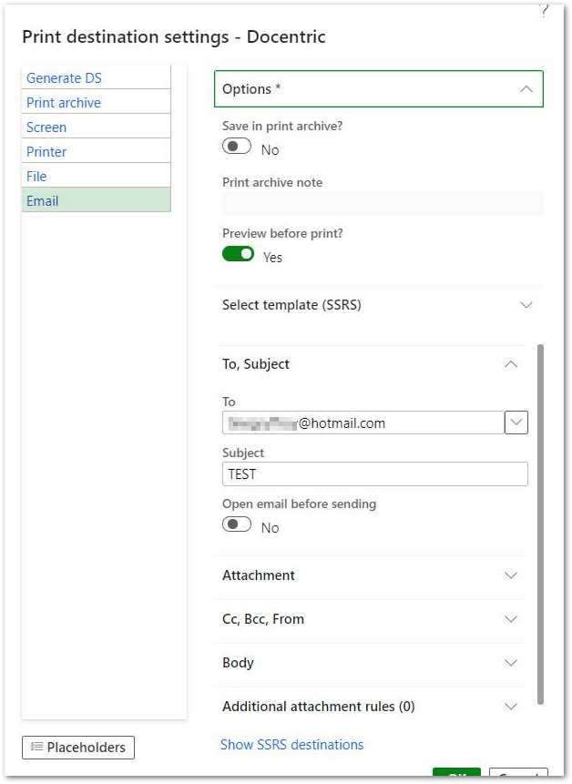This screenshot has width=572, height=784.
Task: Select the File destination
Action: 96,176
